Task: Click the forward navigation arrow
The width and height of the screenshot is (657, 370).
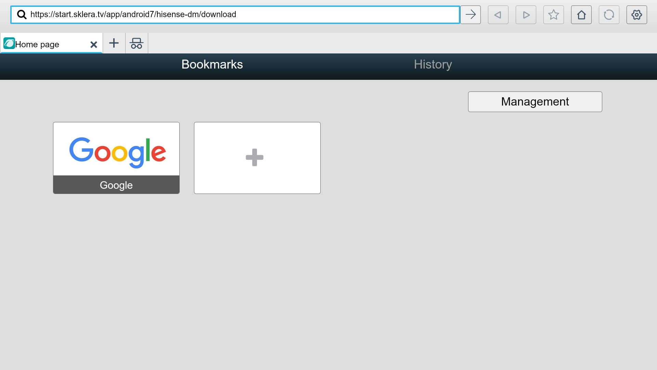Action: pos(526,15)
